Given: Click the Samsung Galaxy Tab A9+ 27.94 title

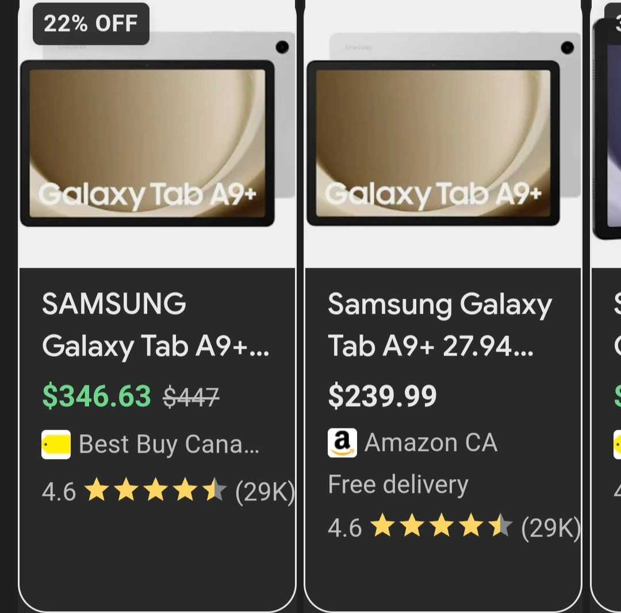Looking at the screenshot, I should (x=440, y=325).
